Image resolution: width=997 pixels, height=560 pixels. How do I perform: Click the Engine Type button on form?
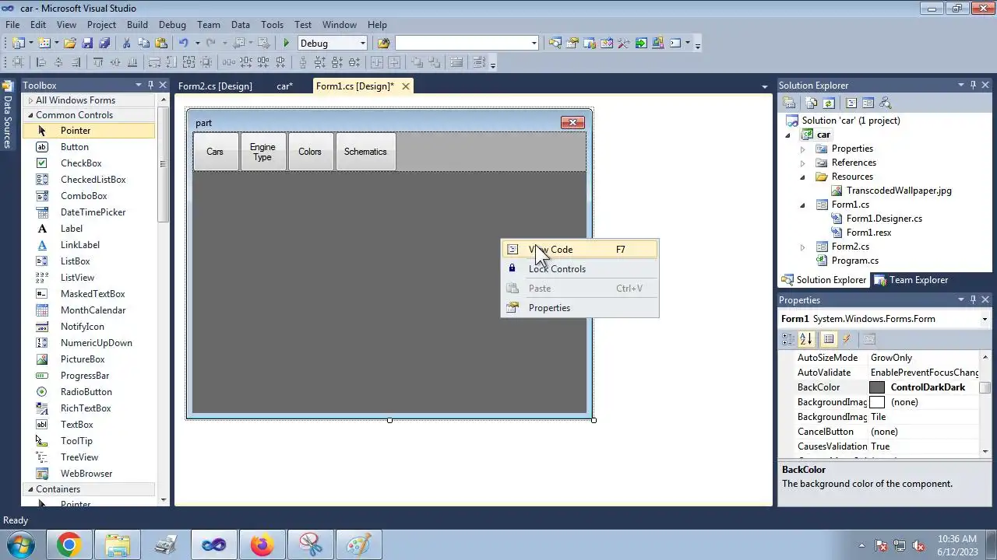(x=262, y=152)
